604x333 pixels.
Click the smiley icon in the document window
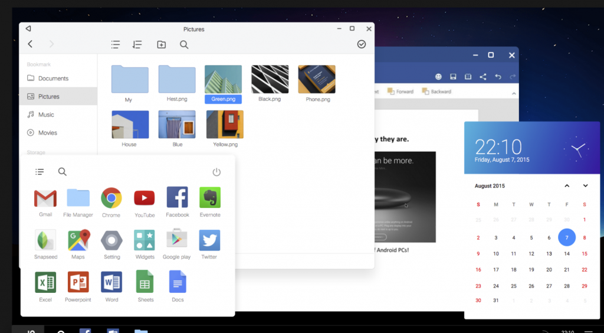pos(438,77)
